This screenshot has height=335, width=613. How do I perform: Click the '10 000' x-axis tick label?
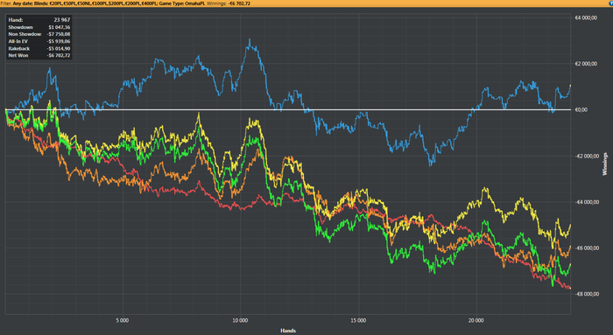240,320
